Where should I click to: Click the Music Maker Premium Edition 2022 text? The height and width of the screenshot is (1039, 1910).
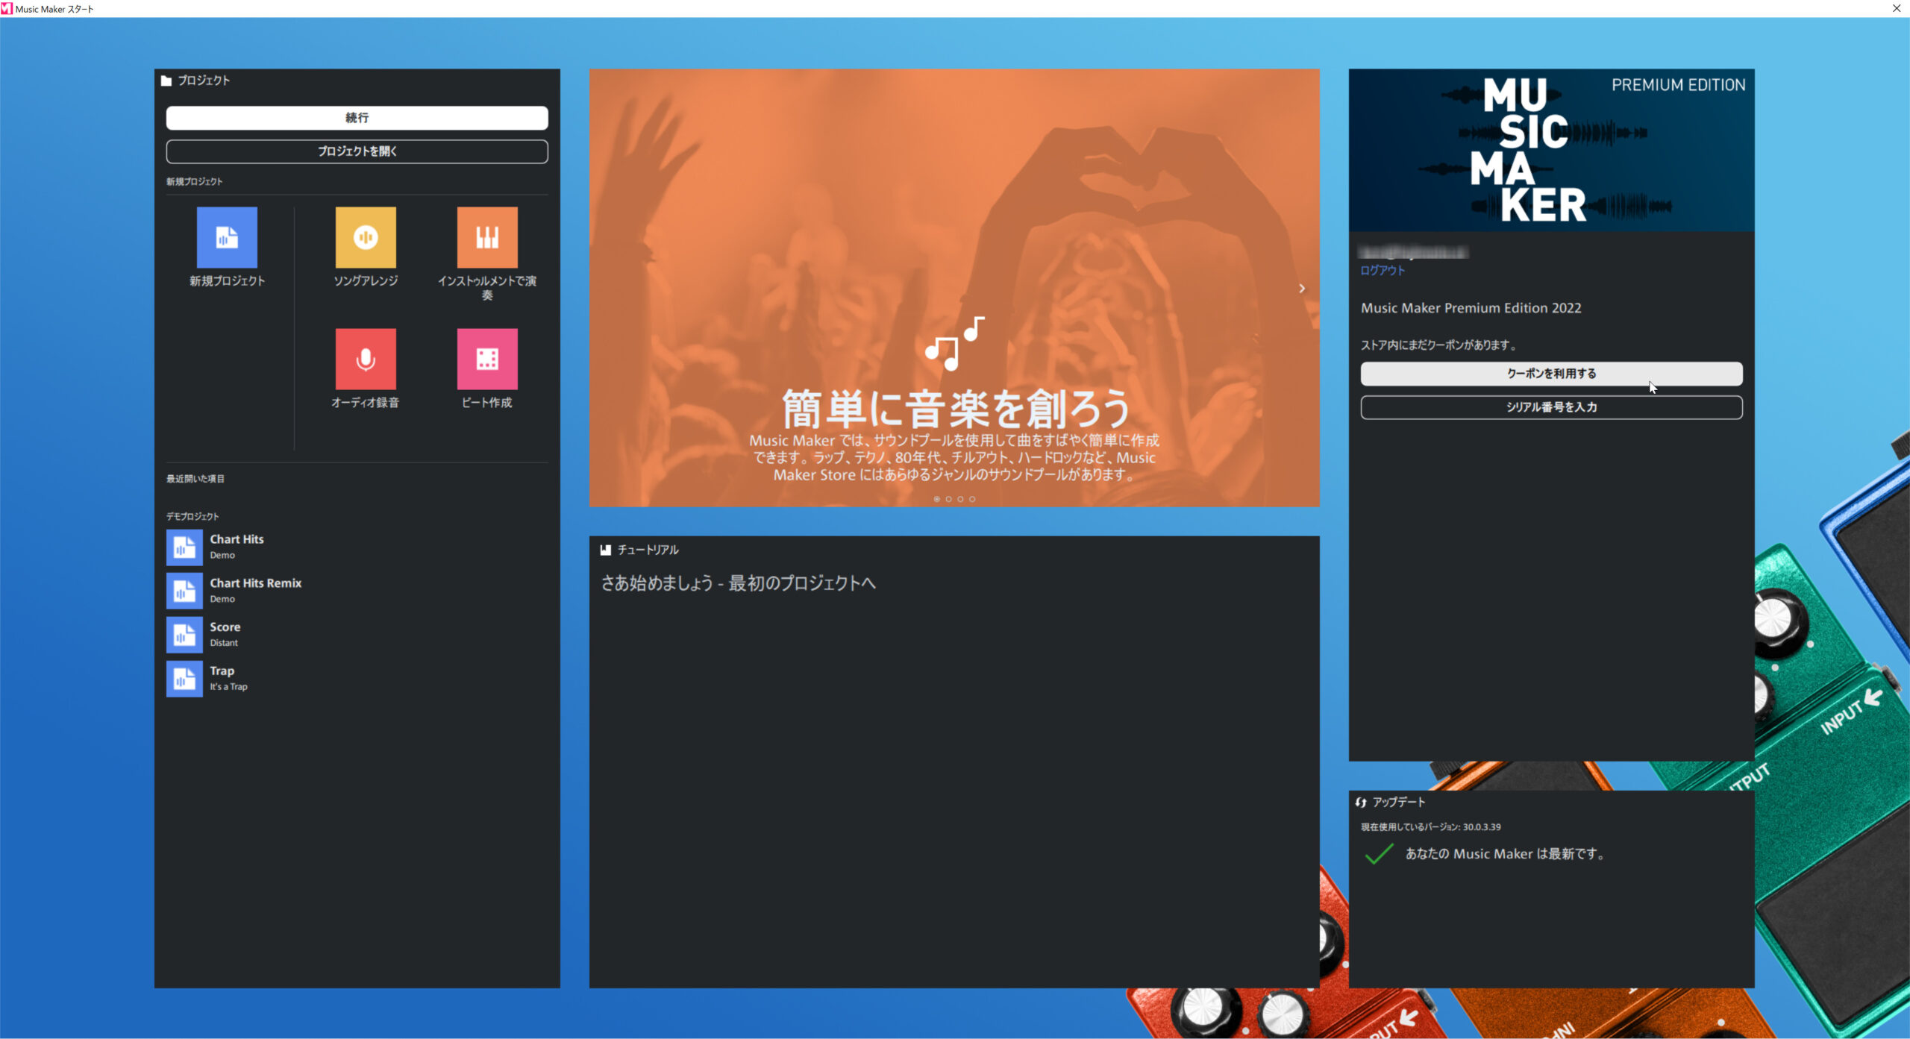tap(1471, 308)
